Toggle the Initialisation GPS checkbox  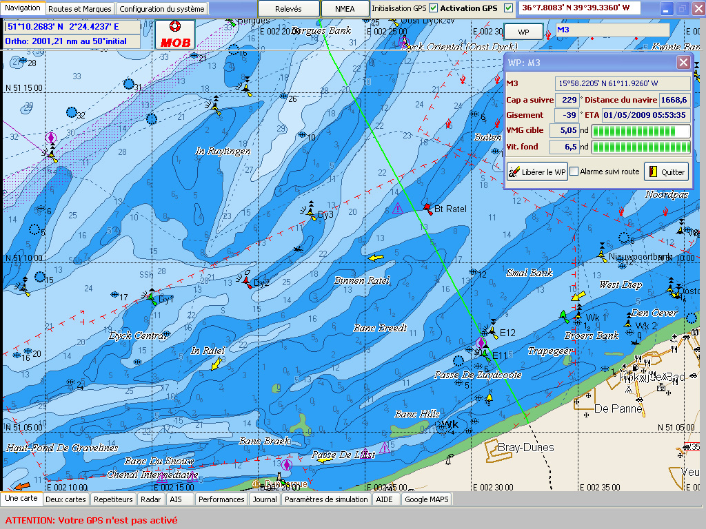pyautogui.click(x=433, y=8)
